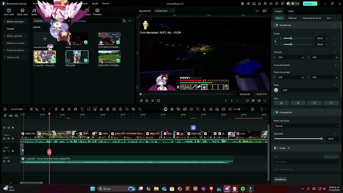
Task: Open the Modo de Fusión Normal dropdown
Action: (x=306, y=126)
